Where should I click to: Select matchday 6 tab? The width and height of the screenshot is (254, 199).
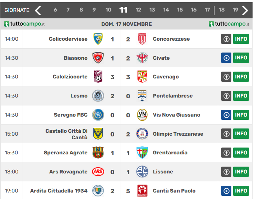(55, 10)
